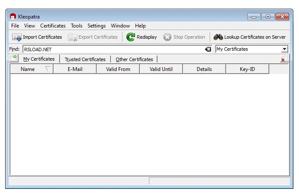Minimize the Kleopatra window
Image resolution: width=299 pixels, height=194 pixels.
254,17
